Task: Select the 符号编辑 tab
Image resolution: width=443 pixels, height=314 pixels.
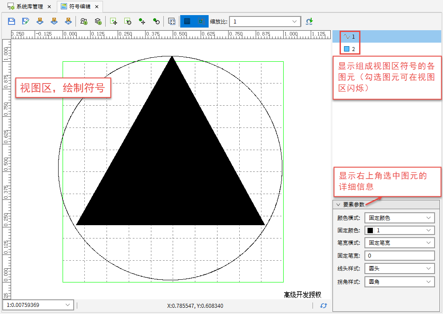Action: 79,7
